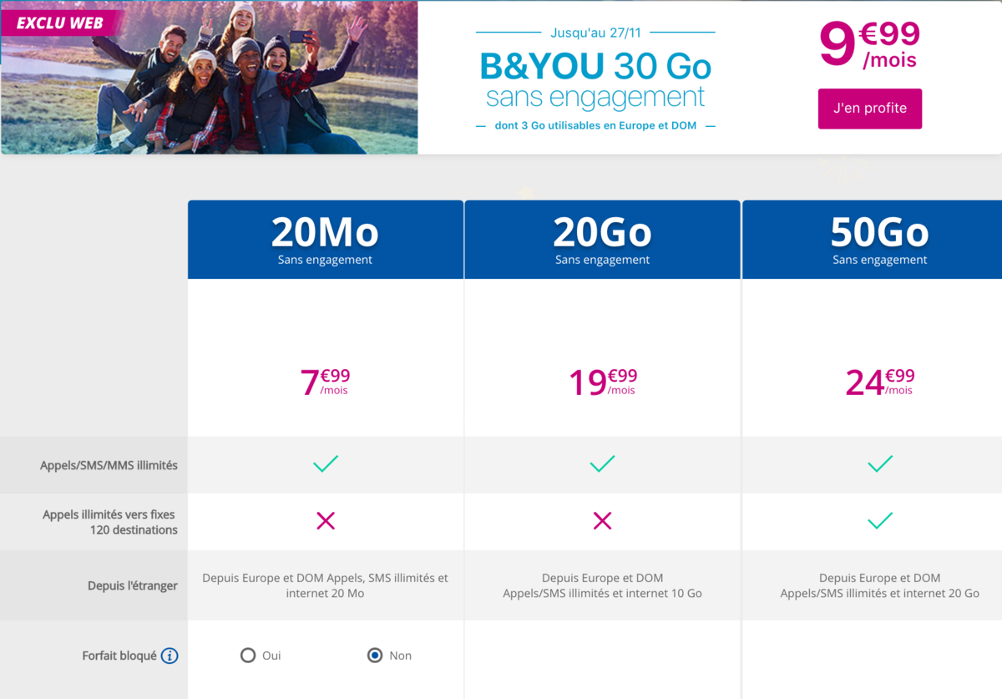Click the 7€99/mois price
The width and height of the screenshot is (1002, 699).
[x=326, y=382]
